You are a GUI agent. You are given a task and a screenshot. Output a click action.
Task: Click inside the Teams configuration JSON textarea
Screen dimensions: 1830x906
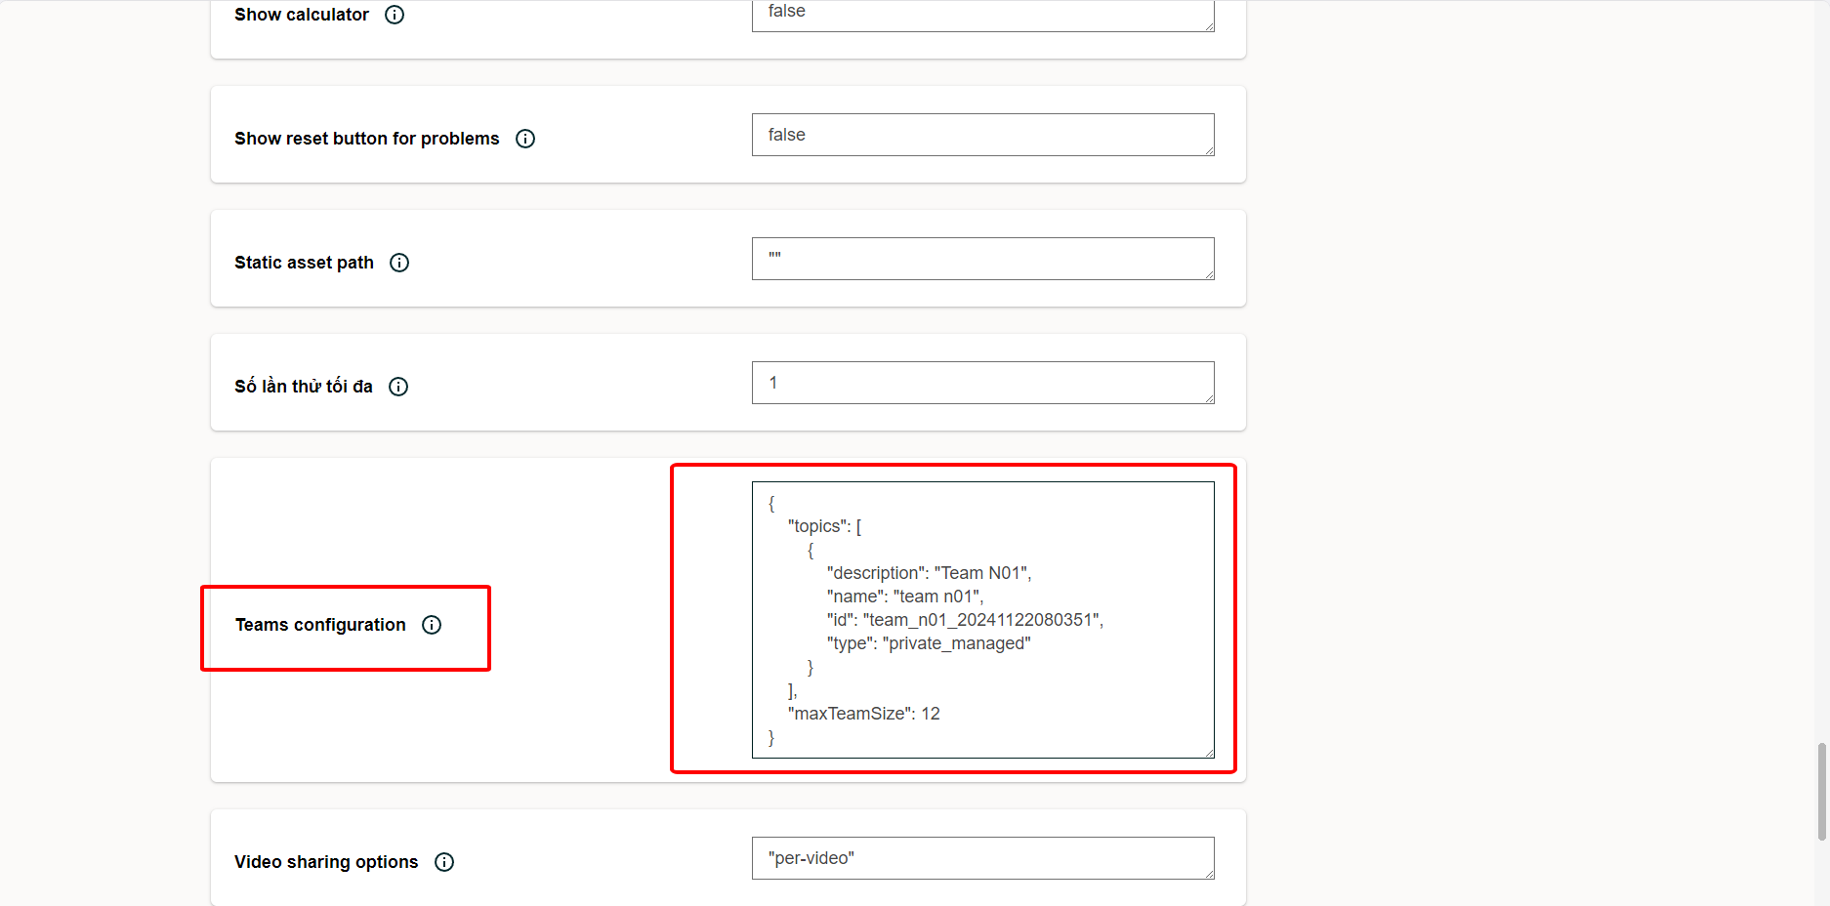(x=981, y=619)
